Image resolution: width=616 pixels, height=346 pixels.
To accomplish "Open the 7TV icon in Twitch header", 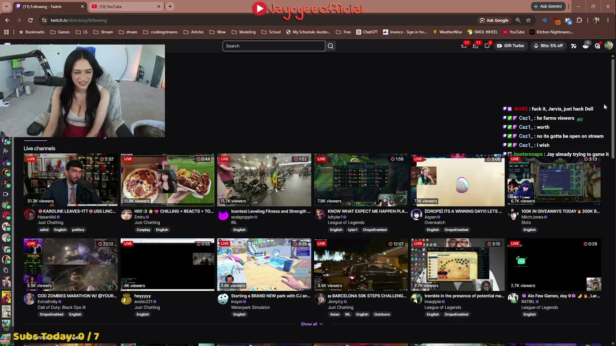I will coord(574,46).
